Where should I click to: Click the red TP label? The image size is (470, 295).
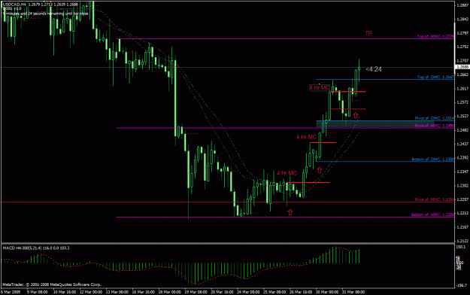[x=368, y=33]
